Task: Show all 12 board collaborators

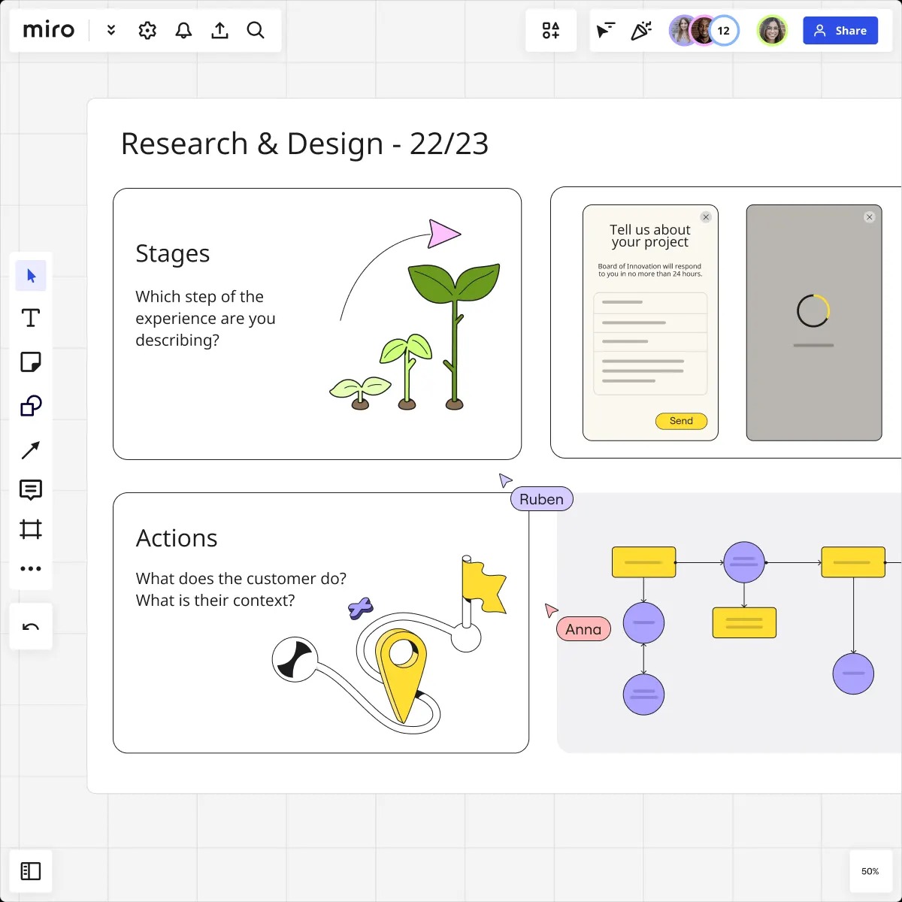Action: [x=723, y=30]
